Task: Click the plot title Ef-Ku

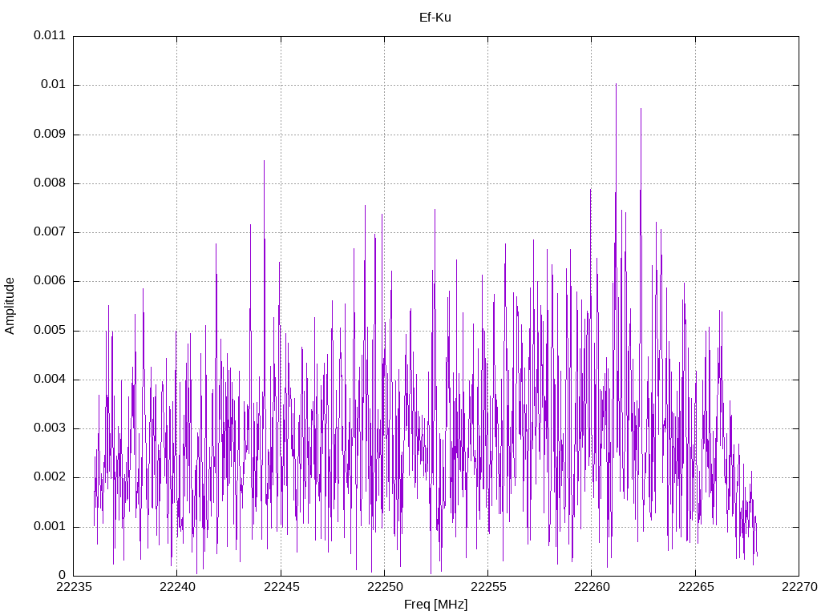Action: click(435, 18)
